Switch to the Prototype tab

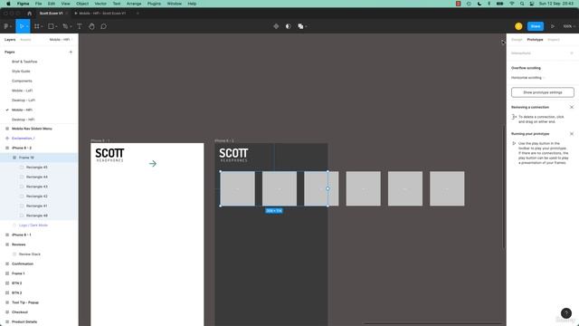pyautogui.click(x=535, y=40)
